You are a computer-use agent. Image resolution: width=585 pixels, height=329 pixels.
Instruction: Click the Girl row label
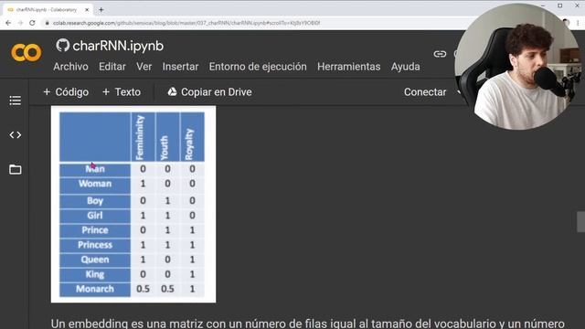click(x=95, y=216)
